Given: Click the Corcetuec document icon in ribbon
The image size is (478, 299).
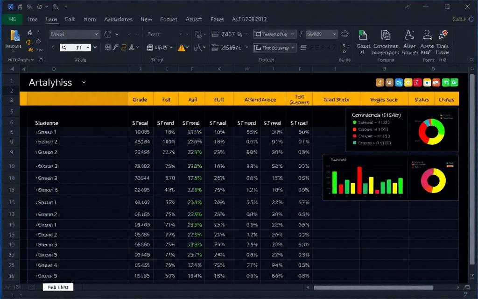Looking at the screenshot, I should pyautogui.click(x=386, y=35).
